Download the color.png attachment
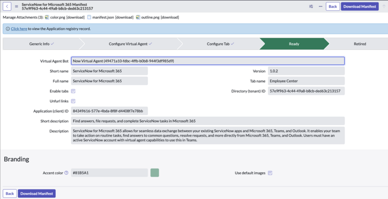 tap(75, 17)
